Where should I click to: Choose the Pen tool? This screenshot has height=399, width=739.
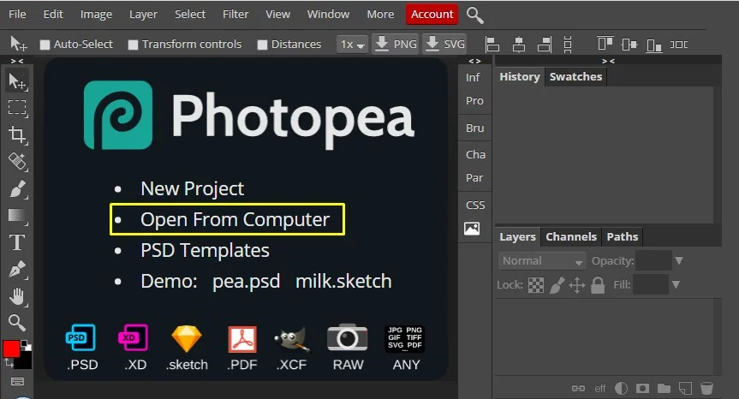coord(17,269)
